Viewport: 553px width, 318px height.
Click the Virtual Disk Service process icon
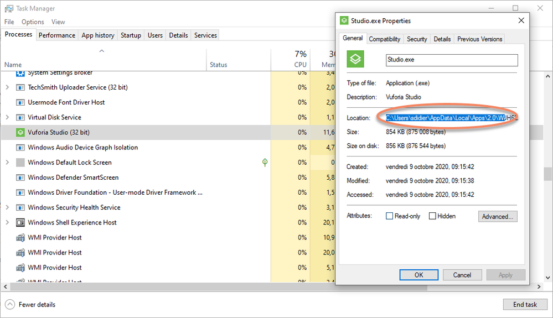(20, 117)
